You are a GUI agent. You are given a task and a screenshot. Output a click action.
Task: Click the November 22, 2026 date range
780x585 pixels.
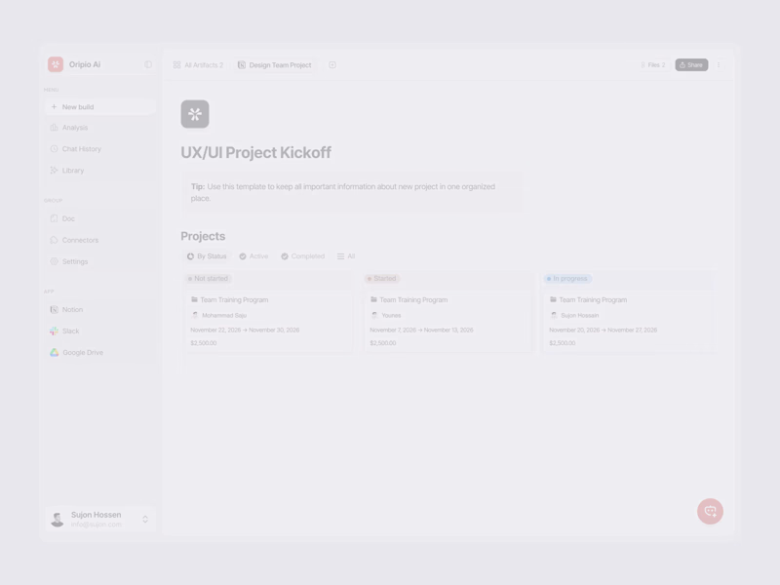pyautogui.click(x=245, y=330)
